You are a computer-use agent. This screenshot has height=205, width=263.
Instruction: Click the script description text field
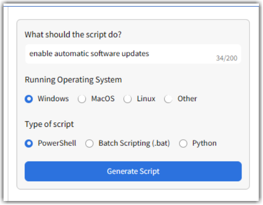coord(133,54)
